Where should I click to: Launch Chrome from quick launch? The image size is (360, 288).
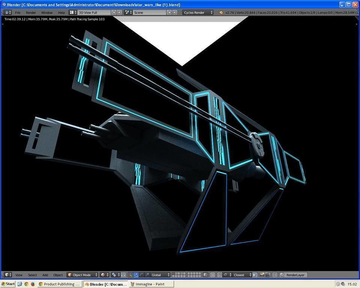tap(26, 284)
